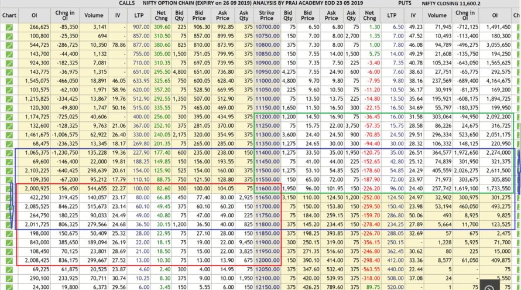The image size is (521, 290).
Task: Click calls-side Chng in OI header
Action: (x=65, y=15)
